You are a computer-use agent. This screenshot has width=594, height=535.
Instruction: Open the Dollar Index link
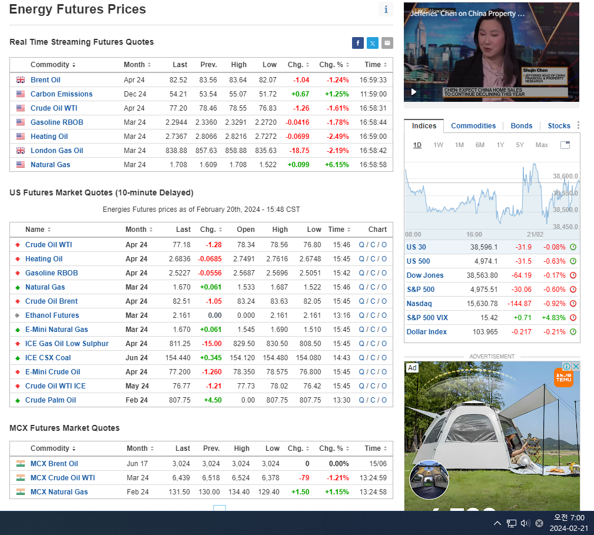[x=427, y=332]
